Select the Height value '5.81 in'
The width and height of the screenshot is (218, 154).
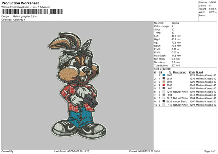pyautogui.click(x=213, y=9)
